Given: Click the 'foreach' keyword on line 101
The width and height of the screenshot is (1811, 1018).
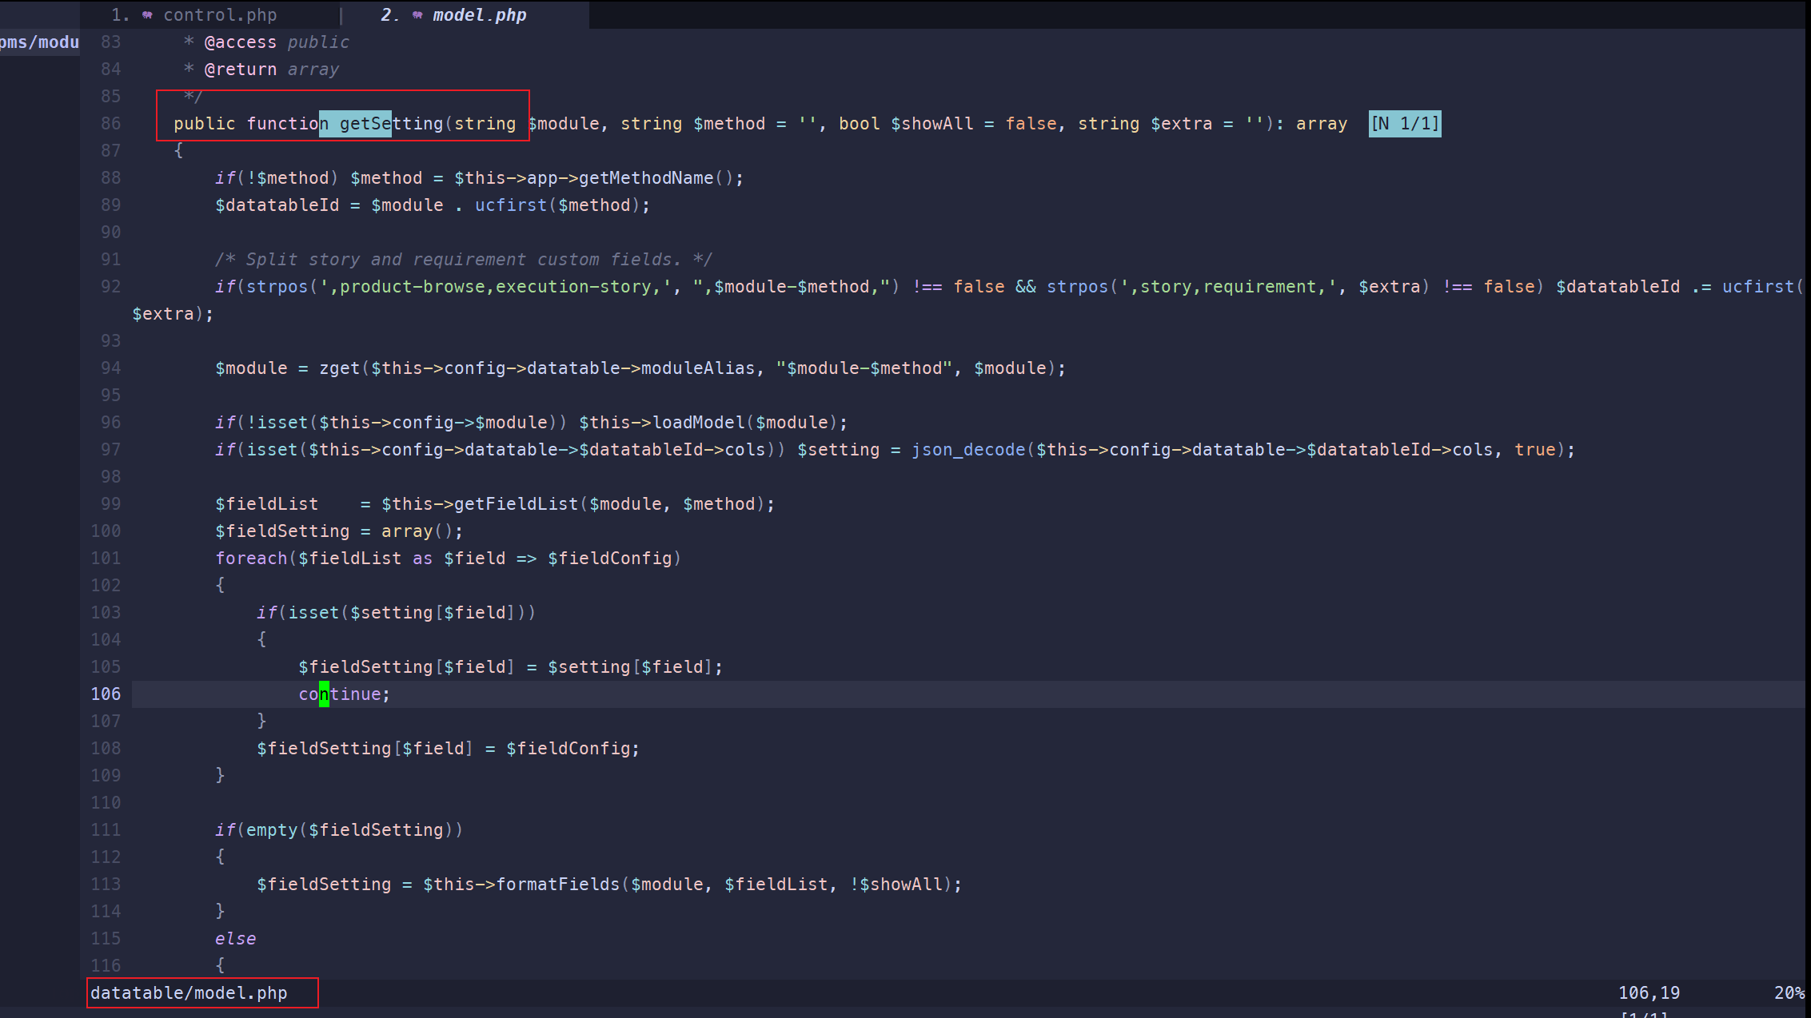Looking at the screenshot, I should point(250,559).
